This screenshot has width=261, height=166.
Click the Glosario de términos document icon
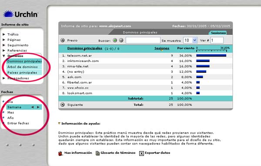coord(97,153)
